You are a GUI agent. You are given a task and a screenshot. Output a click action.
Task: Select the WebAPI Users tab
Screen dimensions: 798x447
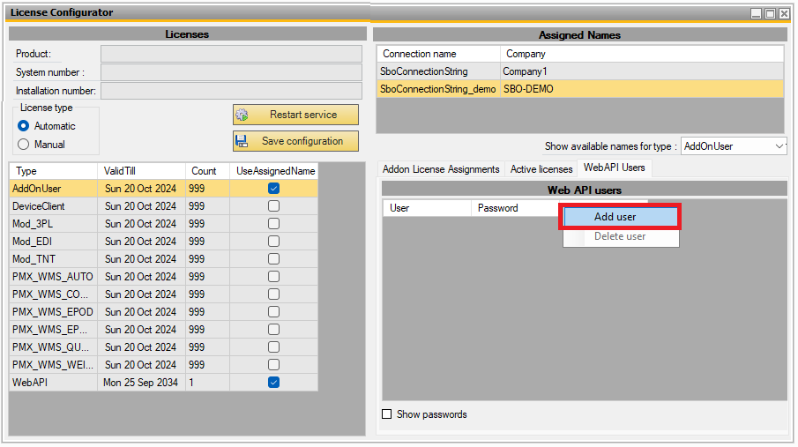coord(613,168)
